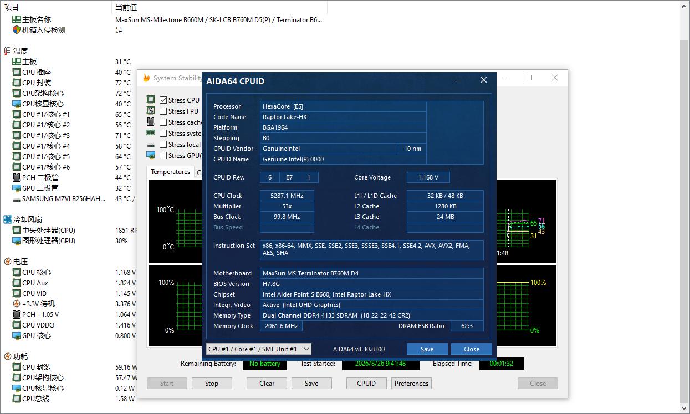Select the 主板 temperature row icon
Image resolution: width=690 pixels, height=414 pixels.
click(17, 62)
